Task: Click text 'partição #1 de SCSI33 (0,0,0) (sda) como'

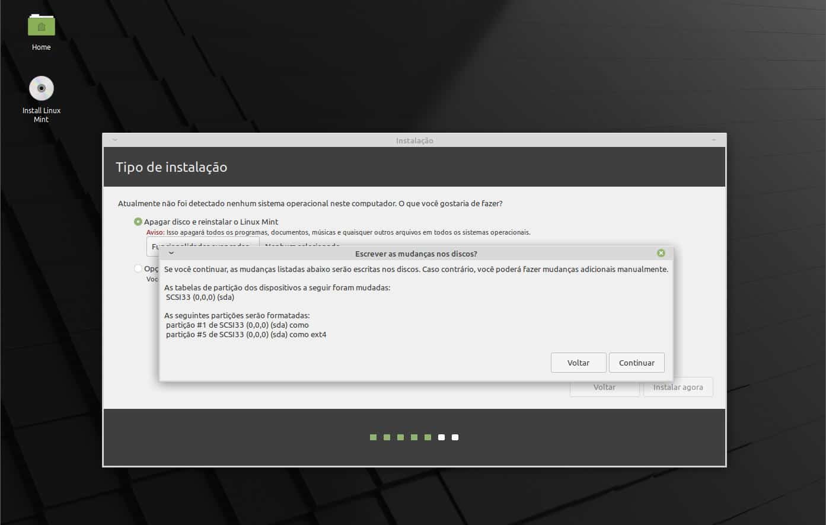Action: 237,325
